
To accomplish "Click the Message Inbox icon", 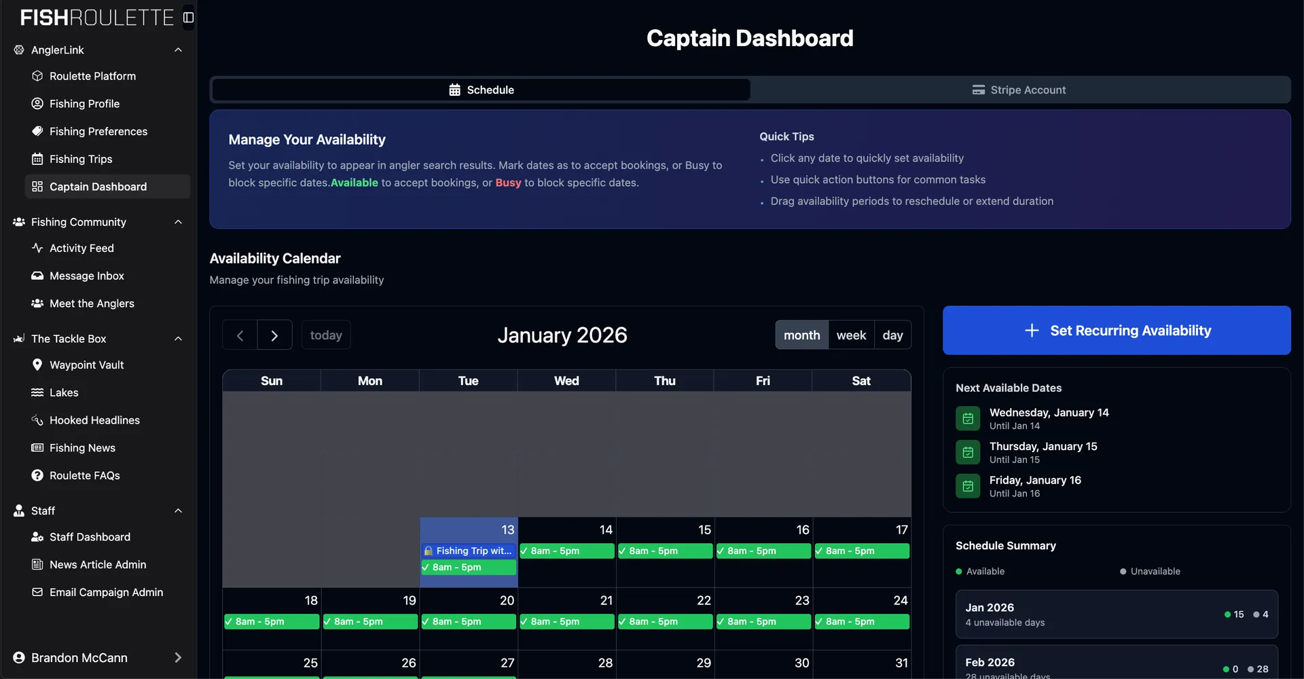I will click(37, 276).
